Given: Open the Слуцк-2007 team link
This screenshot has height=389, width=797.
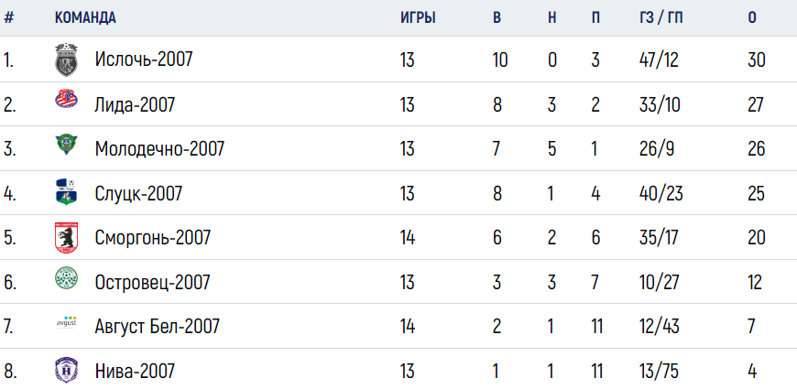Looking at the screenshot, I should click(138, 193).
